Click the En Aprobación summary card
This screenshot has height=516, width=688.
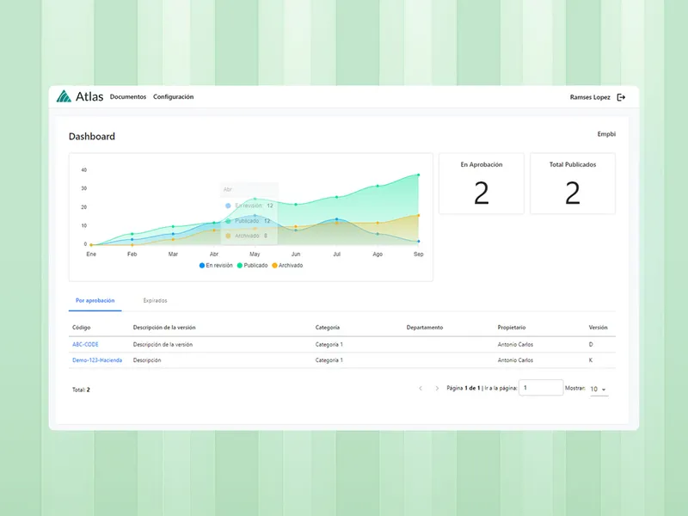(x=481, y=183)
